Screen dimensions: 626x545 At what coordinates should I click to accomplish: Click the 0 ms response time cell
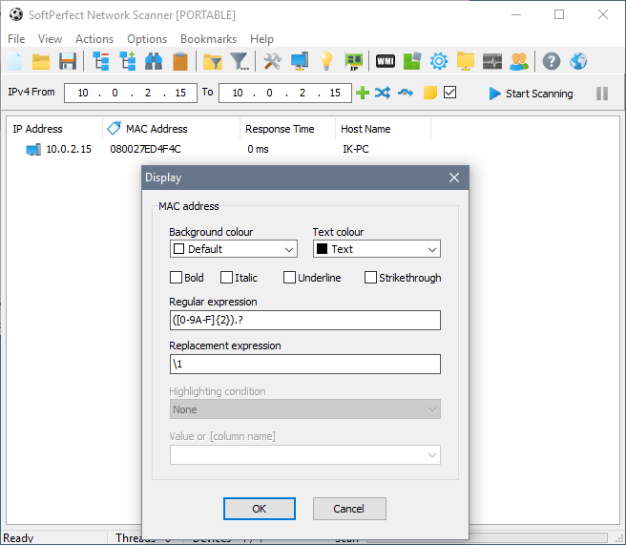258,149
